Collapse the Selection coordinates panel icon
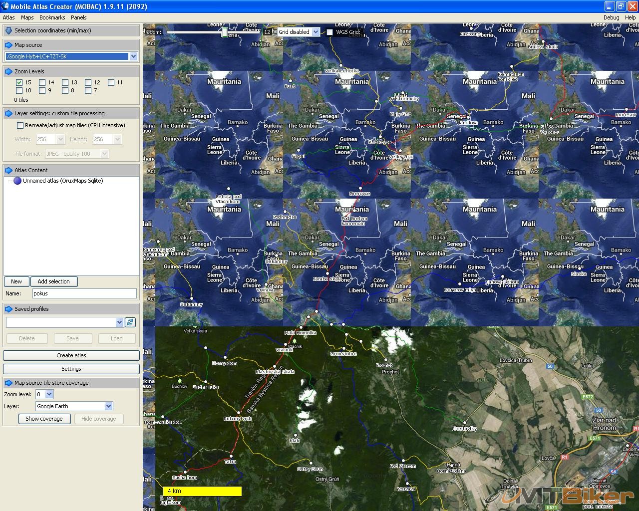The height and width of the screenshot is (511, 639). [x=8, y=30]
